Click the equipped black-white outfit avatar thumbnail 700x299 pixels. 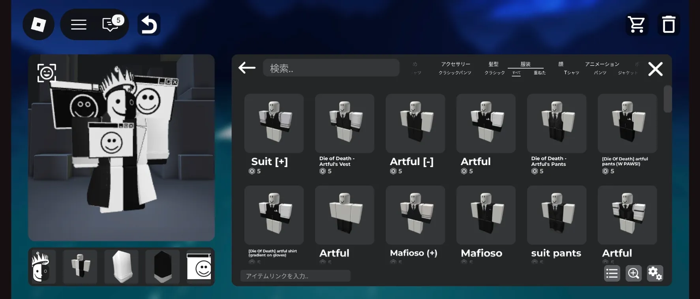pos(80,267)
